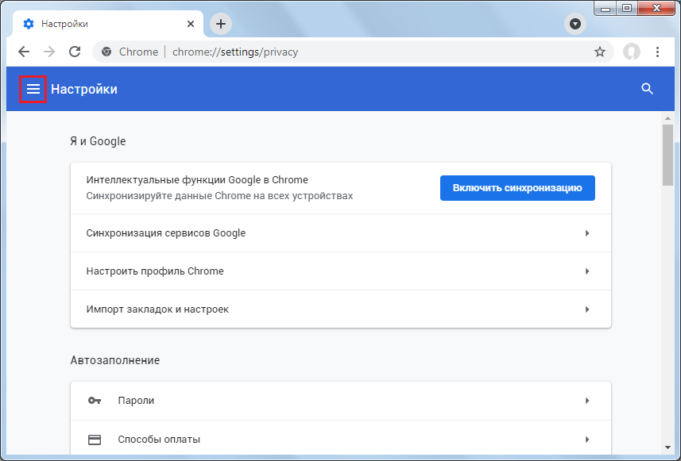Click Синхронизируйте данные Chrome на всех устройствах text
The width and height of the screenshot is (681, 461).
click(x=219, y=196)
